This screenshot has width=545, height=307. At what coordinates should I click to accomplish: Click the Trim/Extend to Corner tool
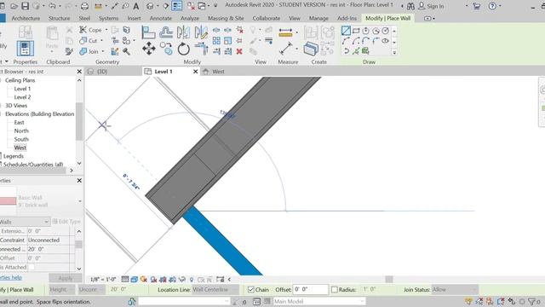(x=201, y=49)
